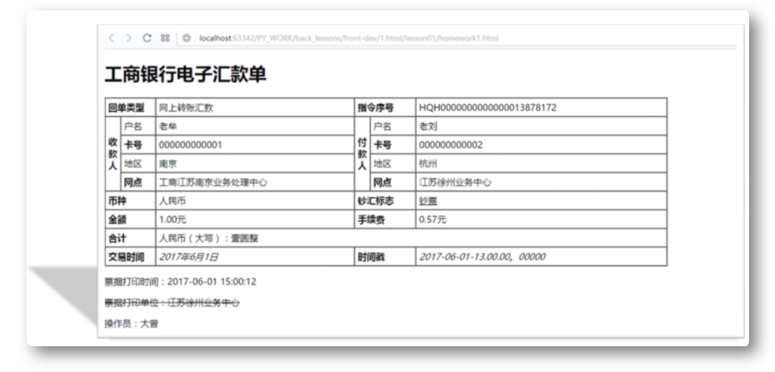Click the browser forward arrow
Image resolution: width=775 pixels, height=372 pixels.
(x=129, y=38)
